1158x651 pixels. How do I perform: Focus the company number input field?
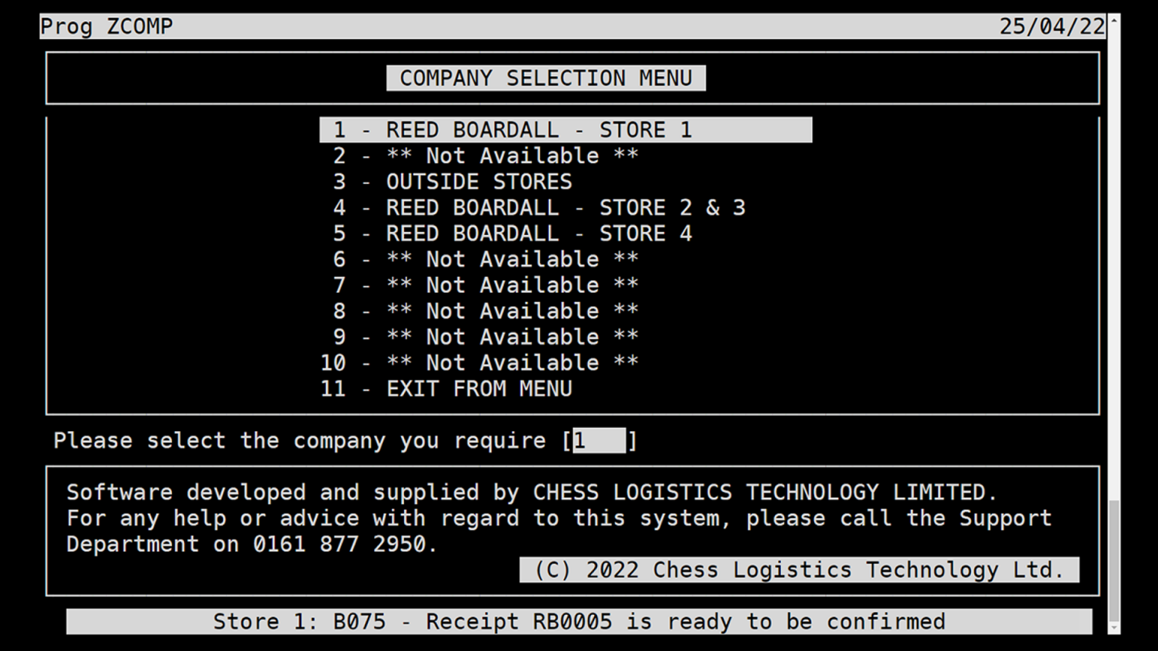pos(599,441)
